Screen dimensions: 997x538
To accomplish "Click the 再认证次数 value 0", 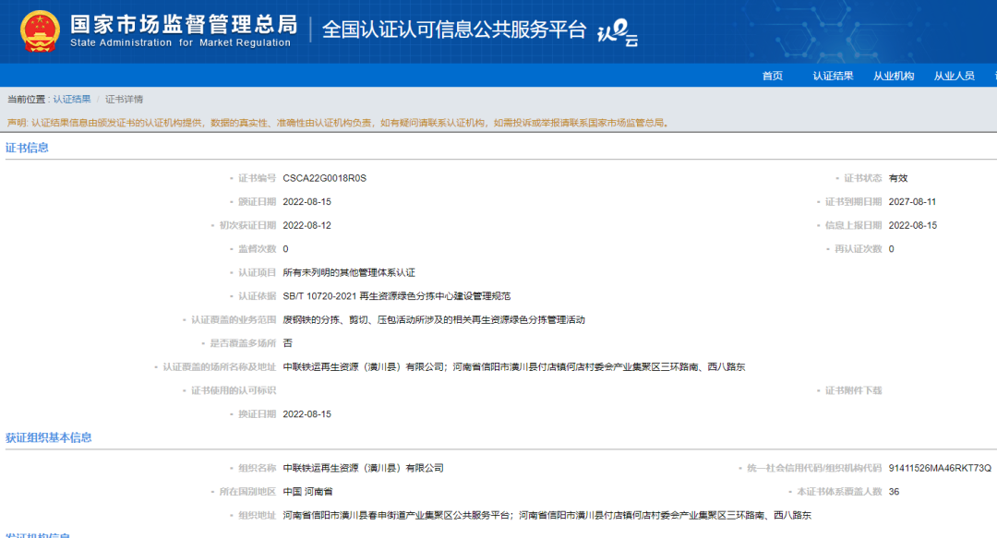I will coord(892,248).
